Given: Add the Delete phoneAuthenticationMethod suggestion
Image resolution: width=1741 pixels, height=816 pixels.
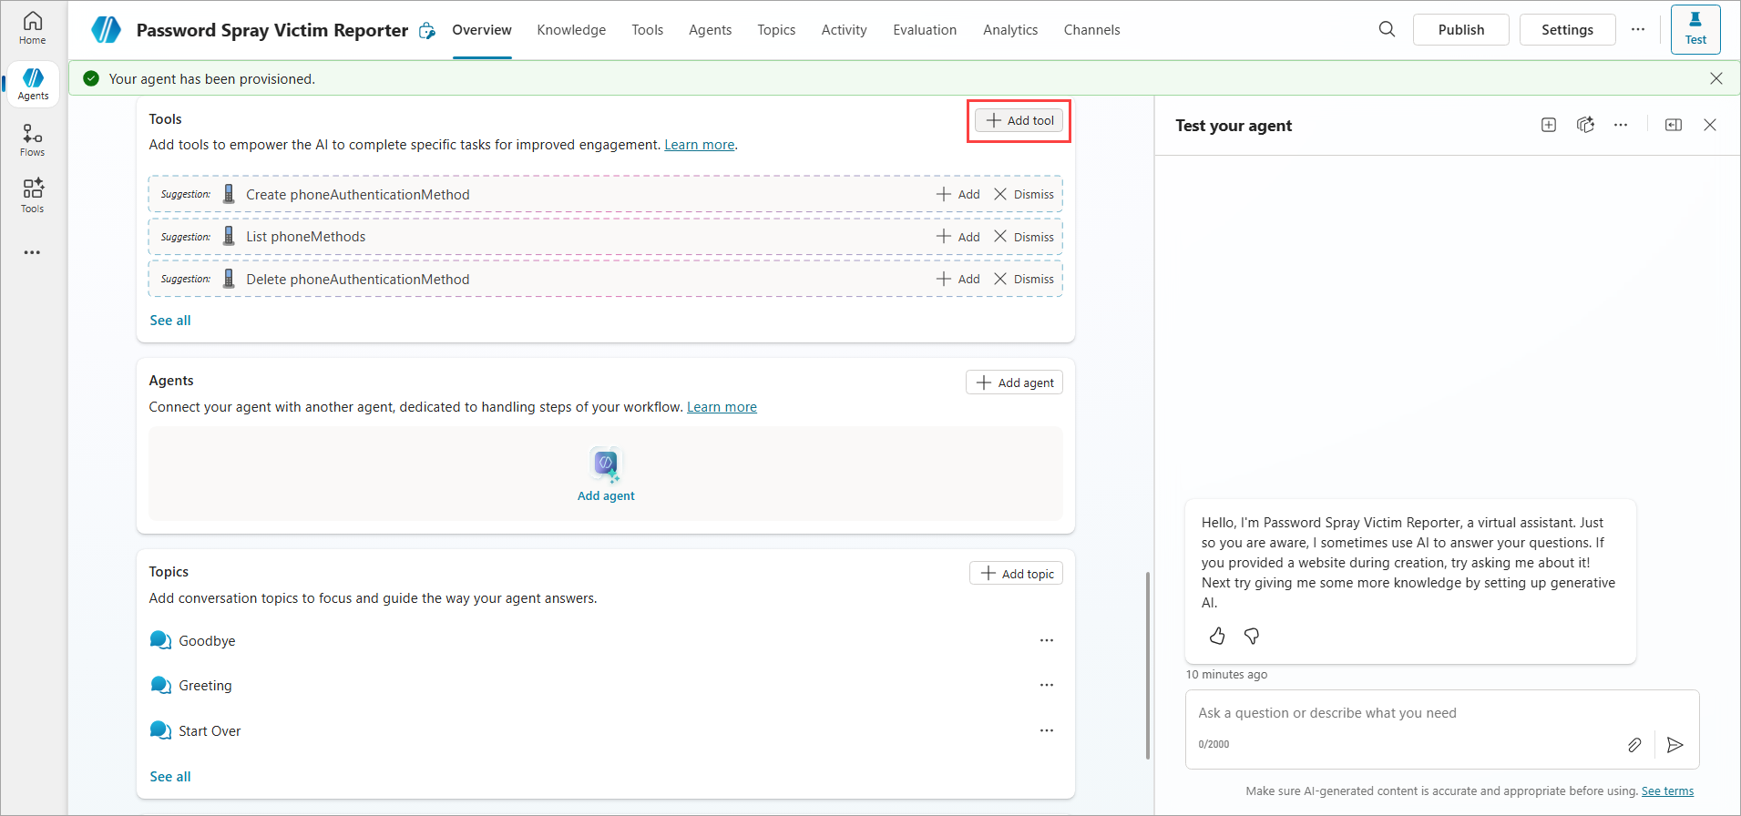Looking at the screenshot, I should pyautogui.click(x=958, y=279).
